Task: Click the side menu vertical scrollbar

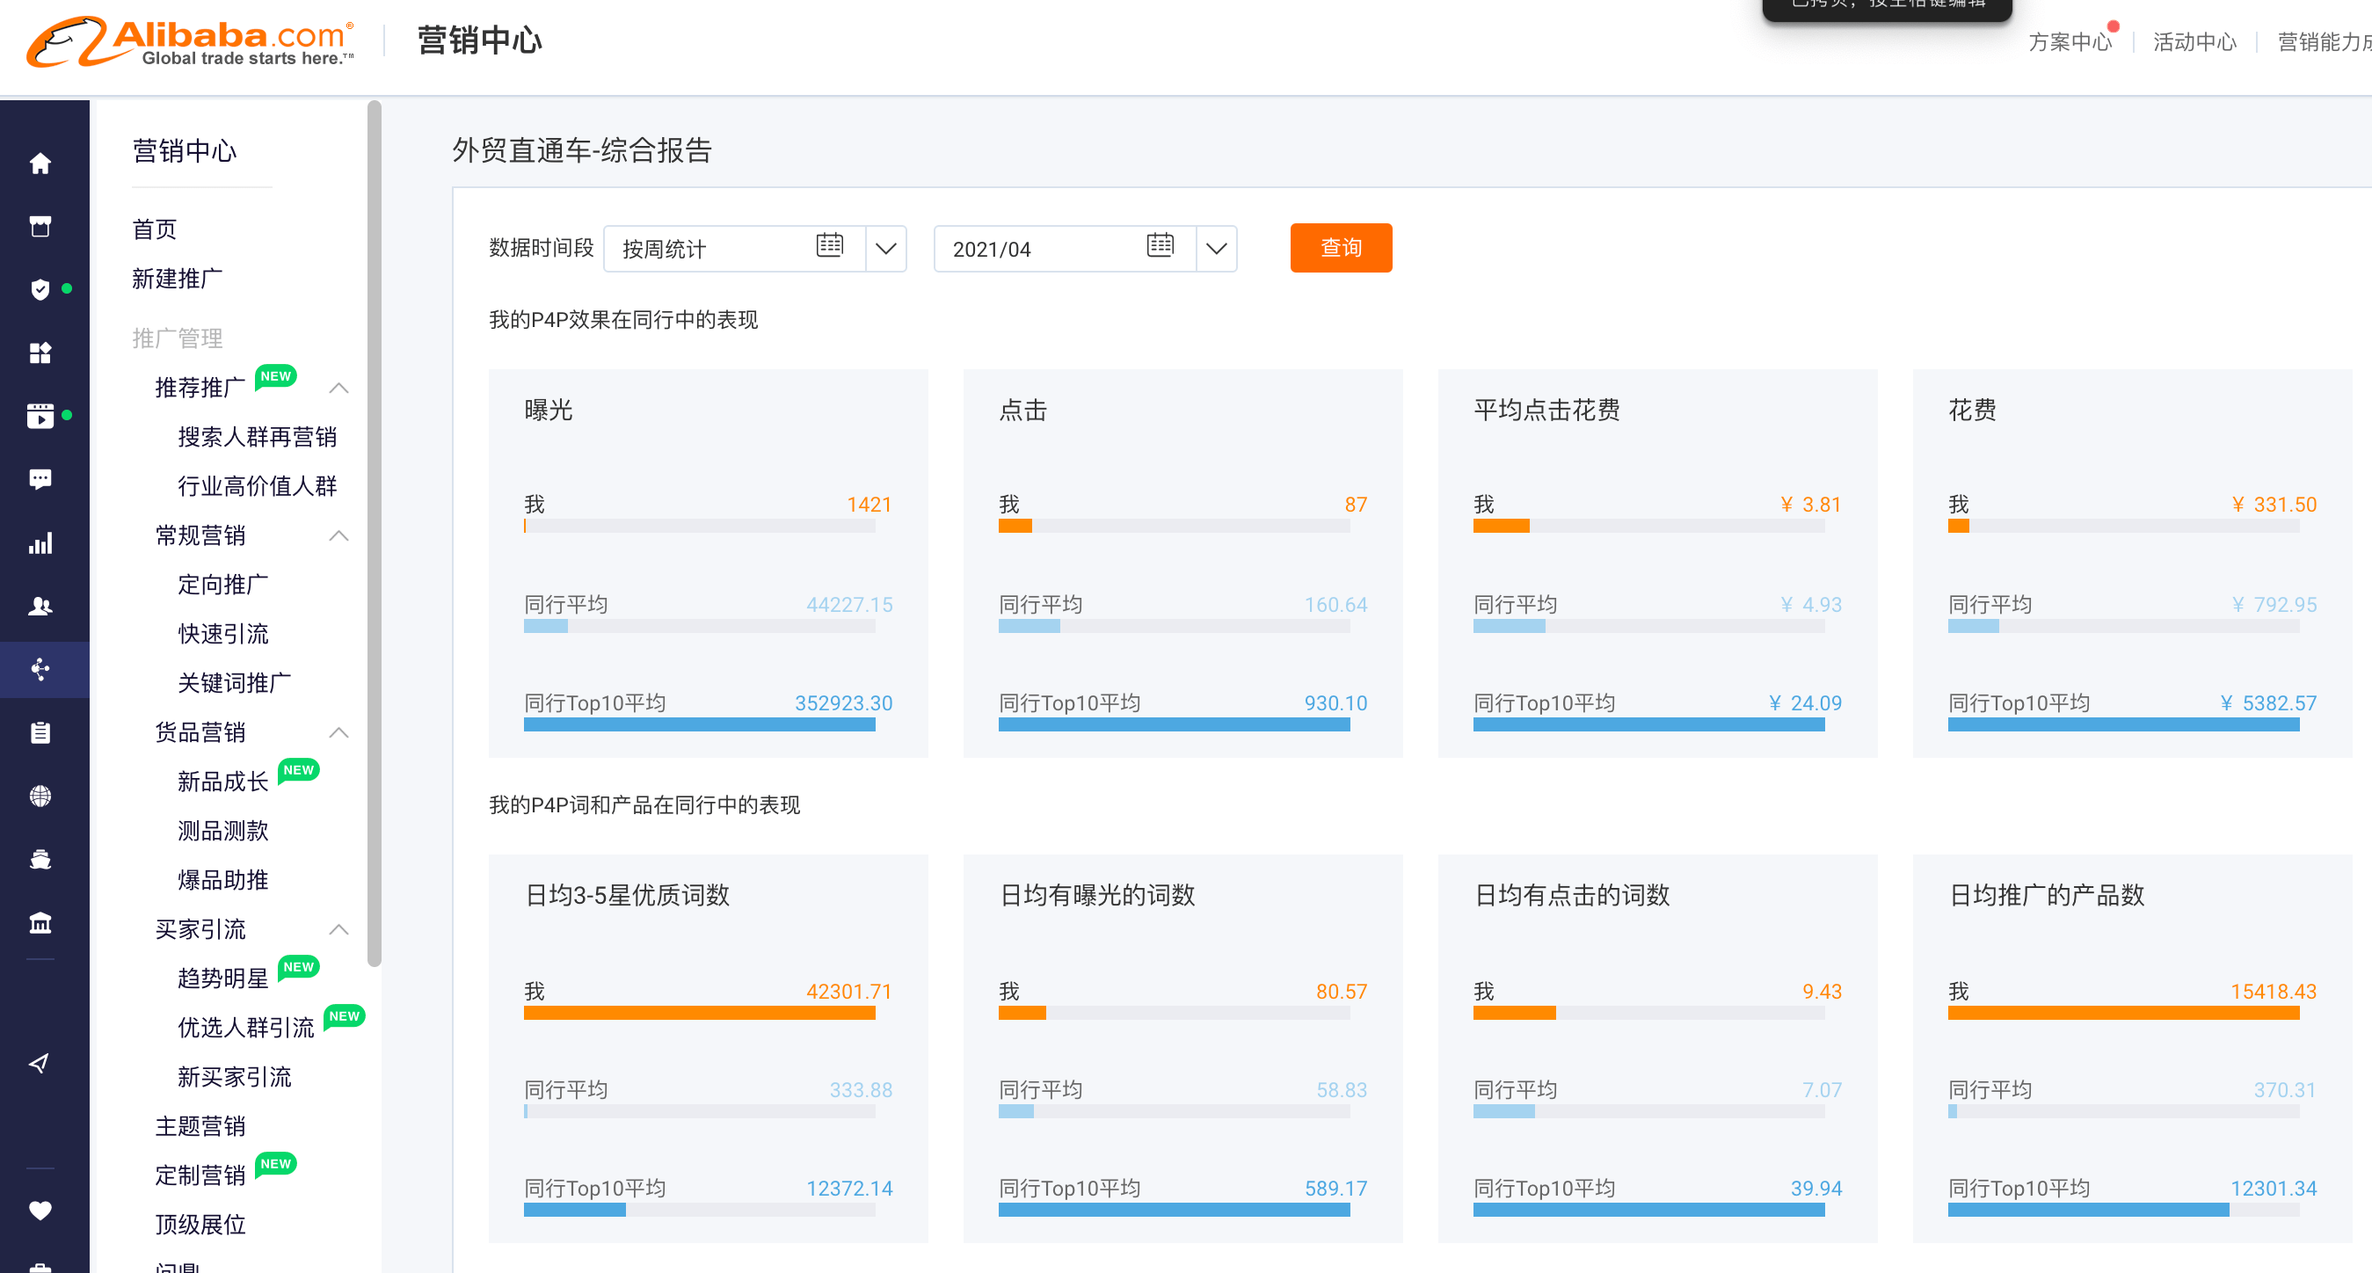Action: point(374,534)
